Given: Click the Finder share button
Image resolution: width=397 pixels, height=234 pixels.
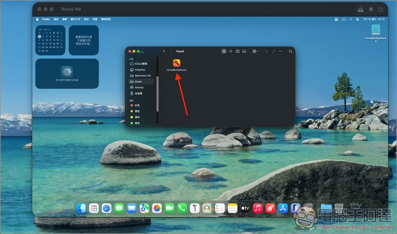Looking at the screenshot, I should click(x=267, y=51).
